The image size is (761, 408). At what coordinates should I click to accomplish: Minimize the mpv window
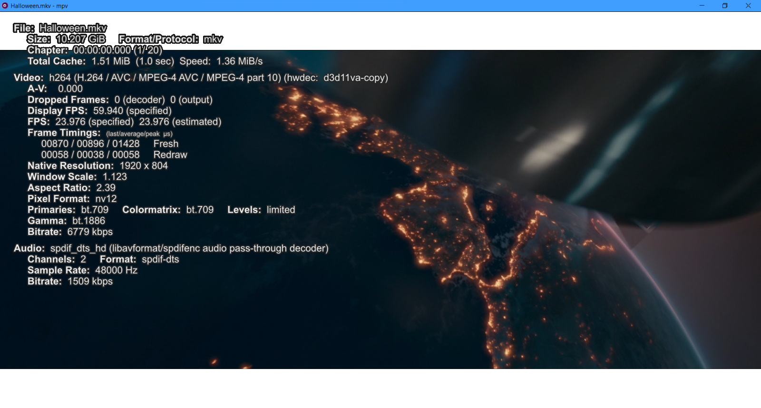pos(702,6)
